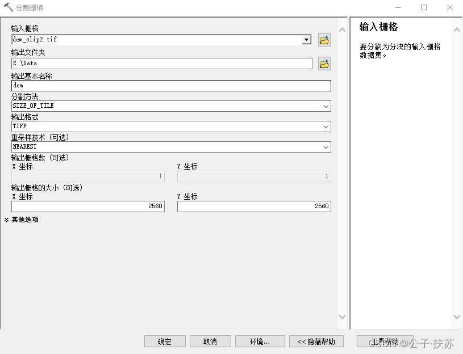463x354 pixels.
Task: Click the 取消 button
Action: point(210,342)
